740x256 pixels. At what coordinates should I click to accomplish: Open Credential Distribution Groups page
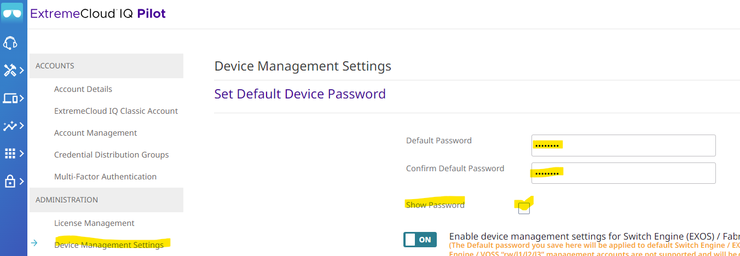tap(111, 155)
